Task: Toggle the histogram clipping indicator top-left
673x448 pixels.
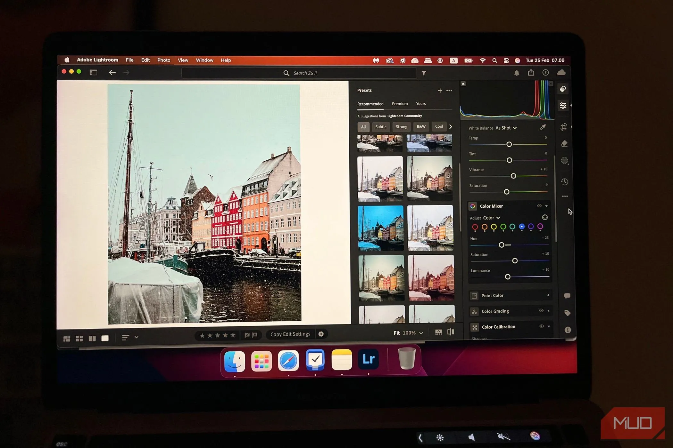Action: pos(463,84)
